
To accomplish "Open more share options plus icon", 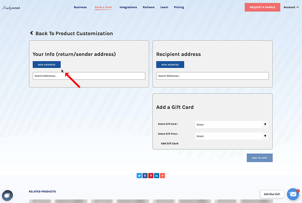I will coord(162,176).
